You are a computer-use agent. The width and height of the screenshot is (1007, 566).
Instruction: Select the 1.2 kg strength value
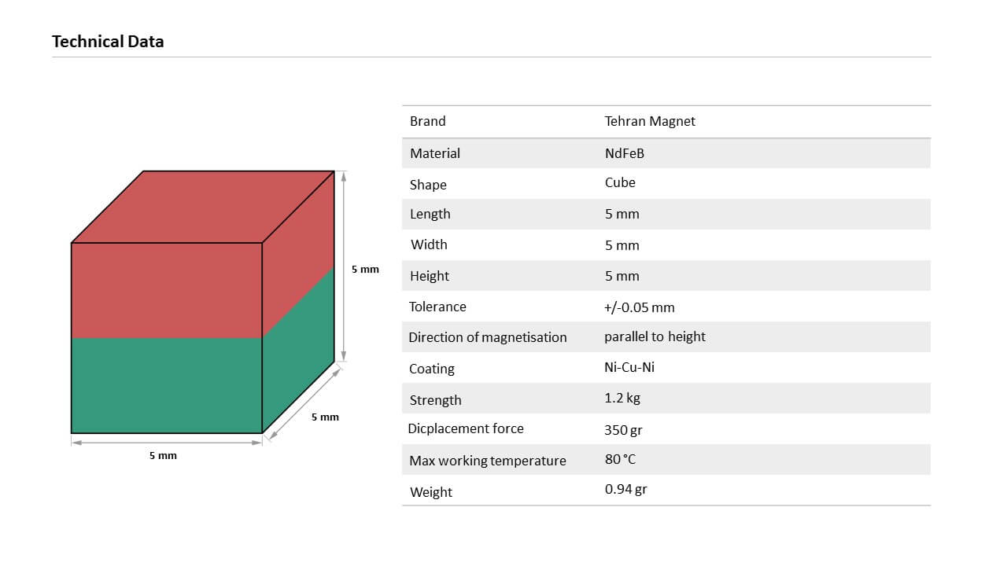tap(622, 398)
